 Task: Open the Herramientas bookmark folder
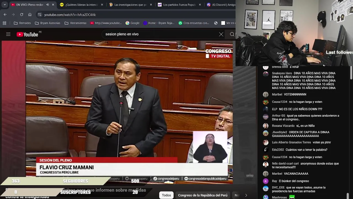pos(75,23)
